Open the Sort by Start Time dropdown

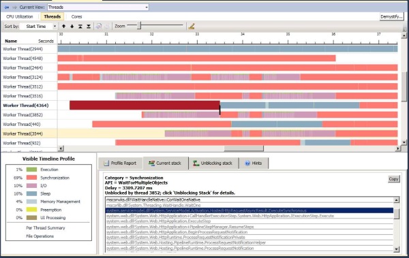tap(38, 27)
